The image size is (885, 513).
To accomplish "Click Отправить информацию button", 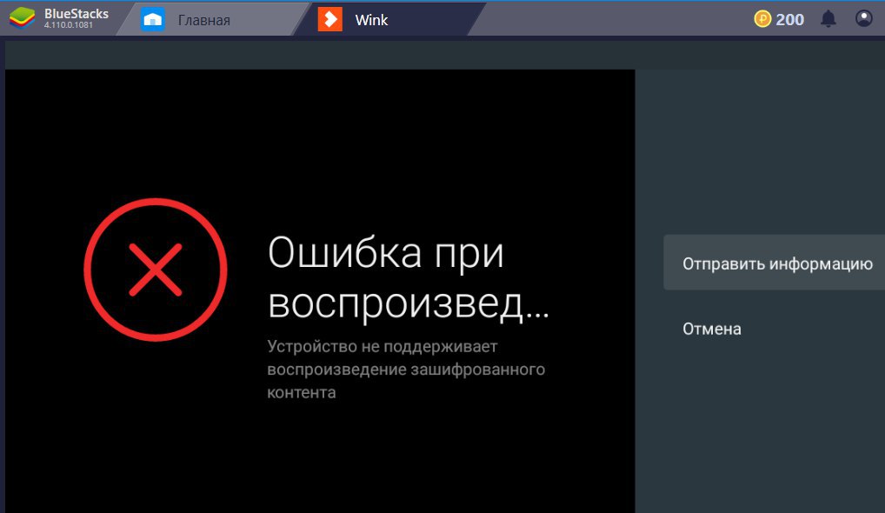I will click(775, 263).
